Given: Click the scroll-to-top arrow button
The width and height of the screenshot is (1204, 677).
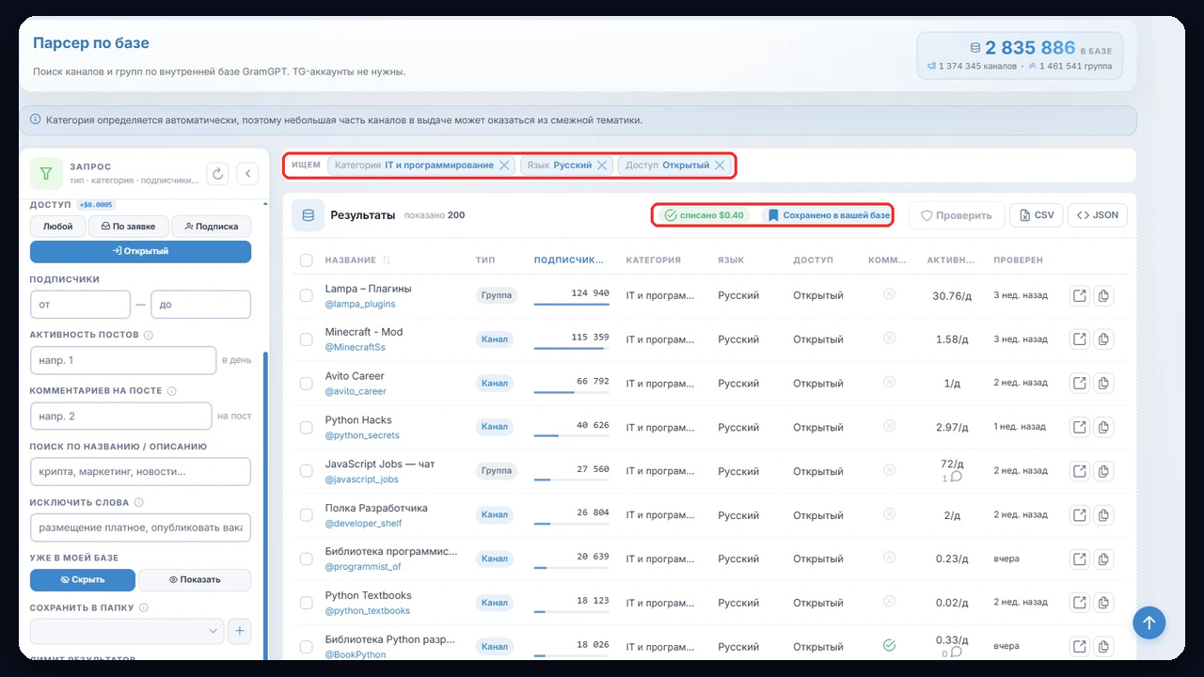Looking at the screenshot, I should point(1149,622).
